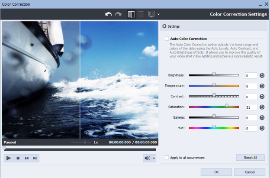This screenshot has height=178, width=270.
Task: Reset Temperature with its reset icon
Action: coord(262,86)
